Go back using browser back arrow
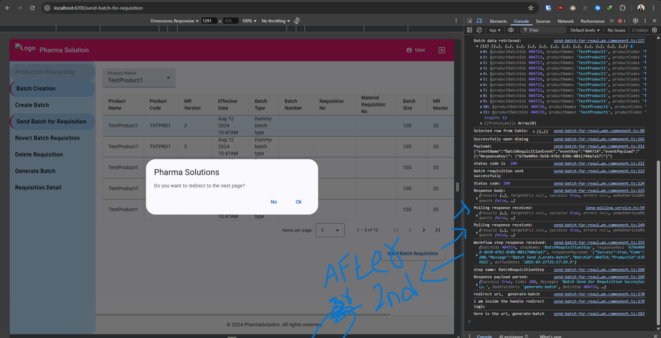Screen dimensions: 661x338 (7, 8)
